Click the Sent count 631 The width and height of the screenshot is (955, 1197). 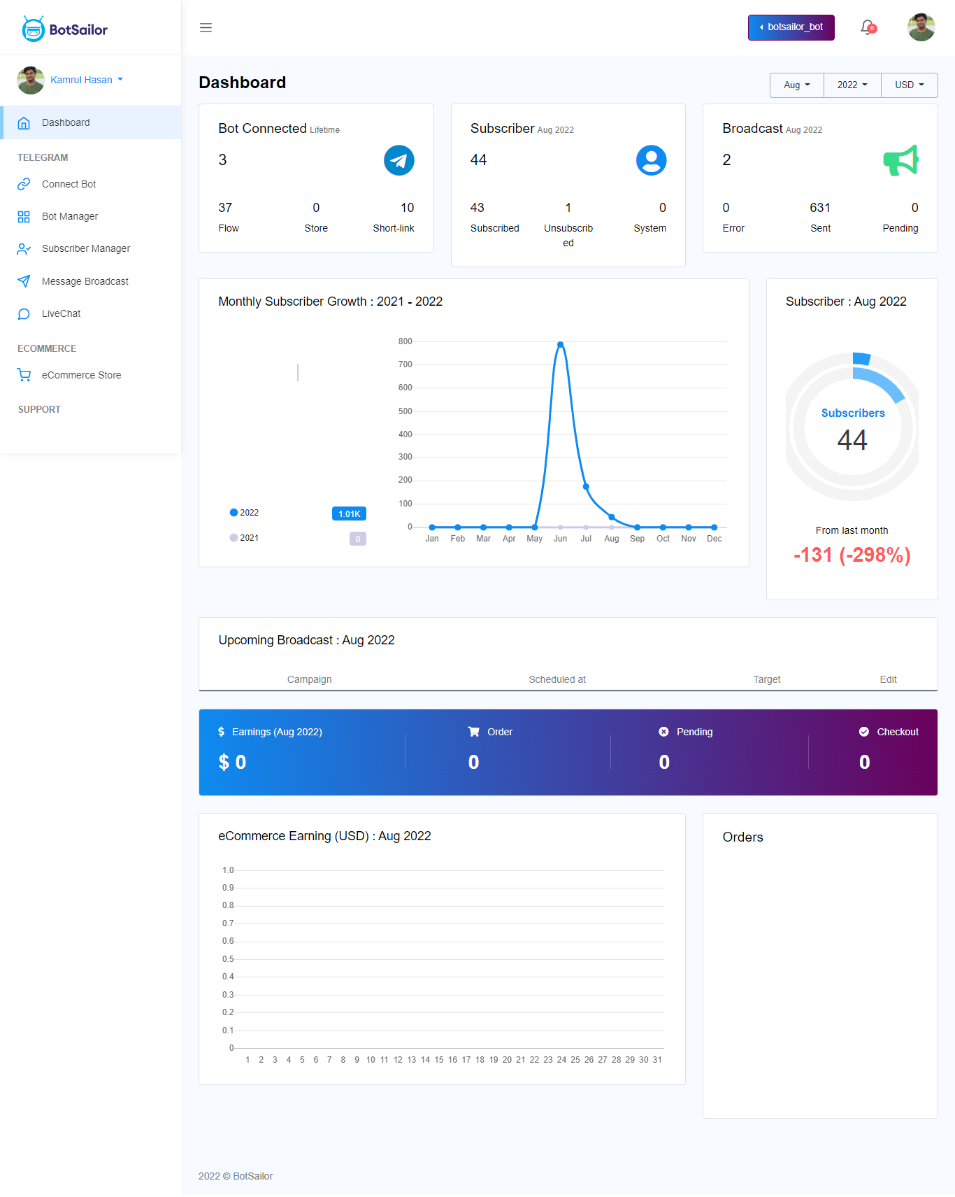[820, 208]
